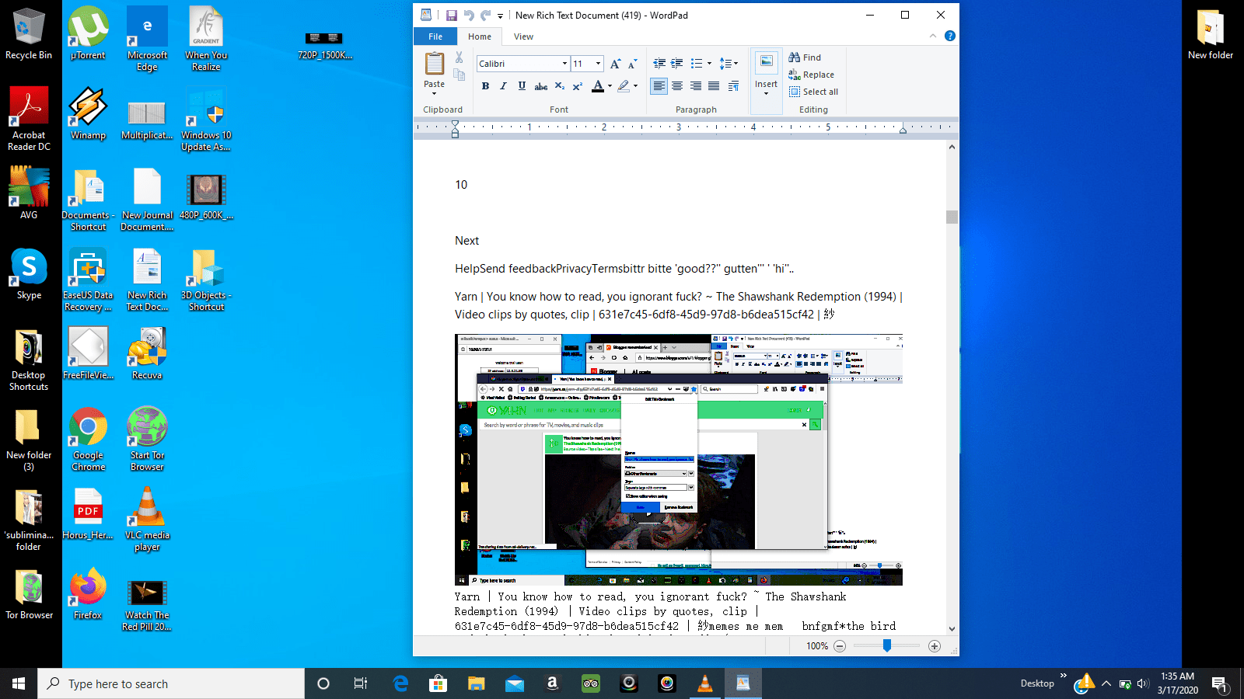Viewport: 1244px width, 699px height.
Task: Open Google Chrome desktop shortcut
Action: (88, 440)
